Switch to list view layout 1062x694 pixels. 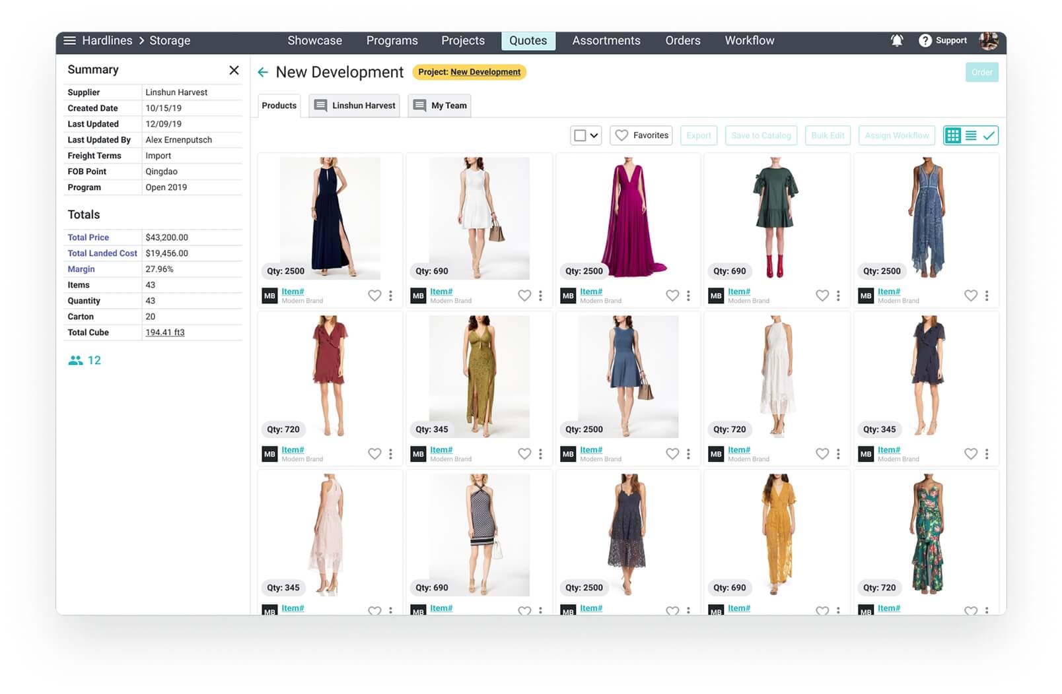(971, 136)
